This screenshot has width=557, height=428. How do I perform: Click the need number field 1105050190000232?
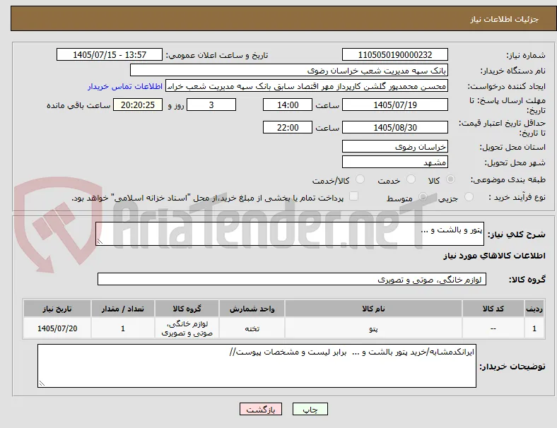pos(394,54)
